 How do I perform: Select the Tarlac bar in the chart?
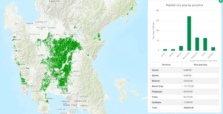pos(205,44)
